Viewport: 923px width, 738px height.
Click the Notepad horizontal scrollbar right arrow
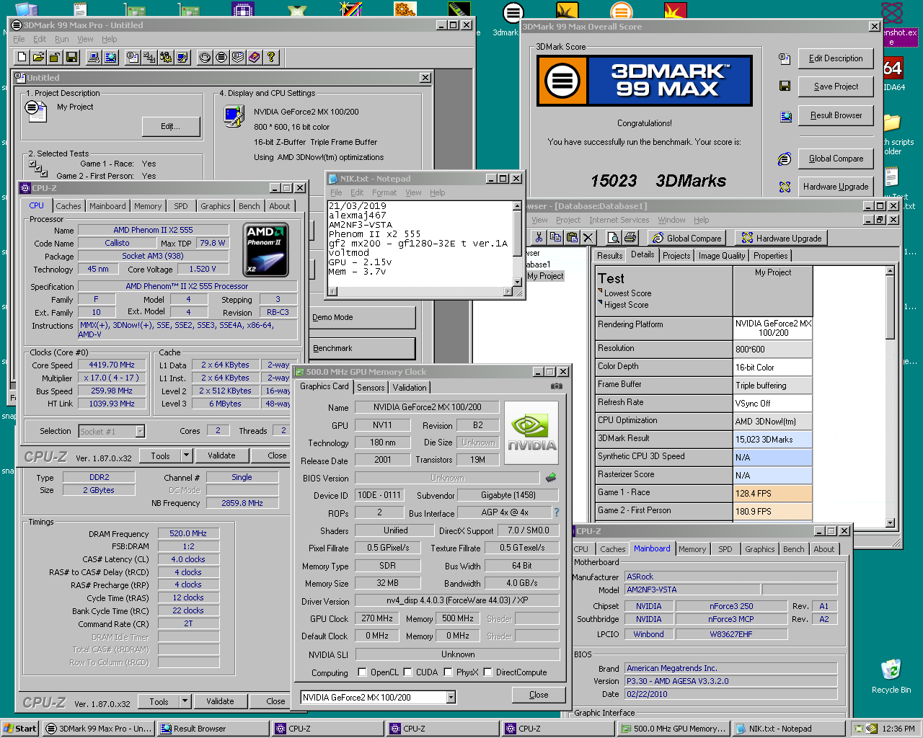pyautogui.click(x=508, y=291)
